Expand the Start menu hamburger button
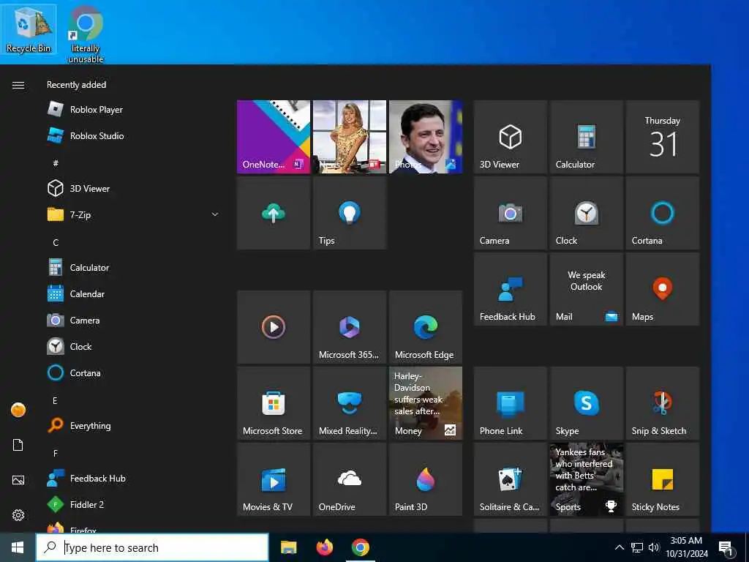The image size is (749, 562). coord(18,85)
